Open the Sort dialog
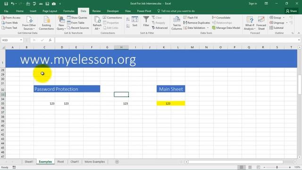The image size is (302, 170). [135, 22]
